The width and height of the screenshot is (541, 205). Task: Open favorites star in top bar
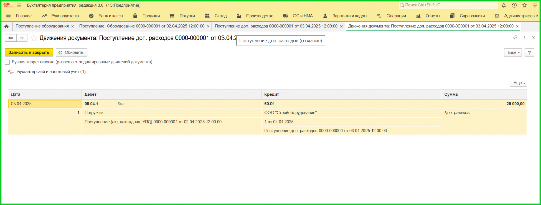pos(524,5)
